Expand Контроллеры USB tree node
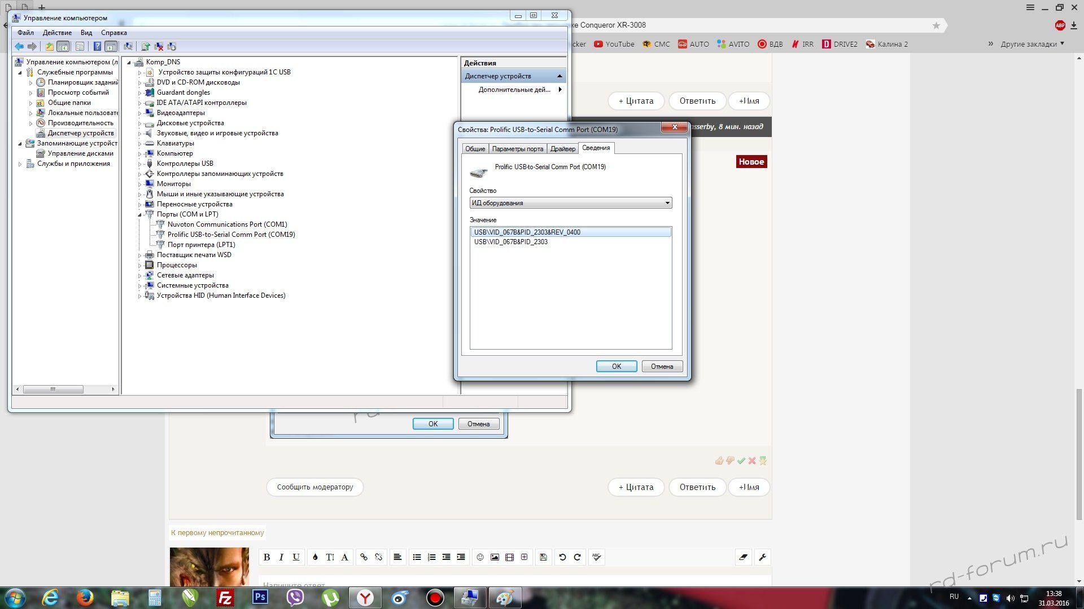The height and width of the screenshot is (609, 1084). coord(139,164)
